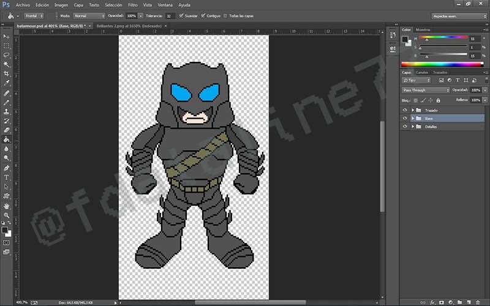Link layers icon in Layers panel

click(x=423, y=302)
